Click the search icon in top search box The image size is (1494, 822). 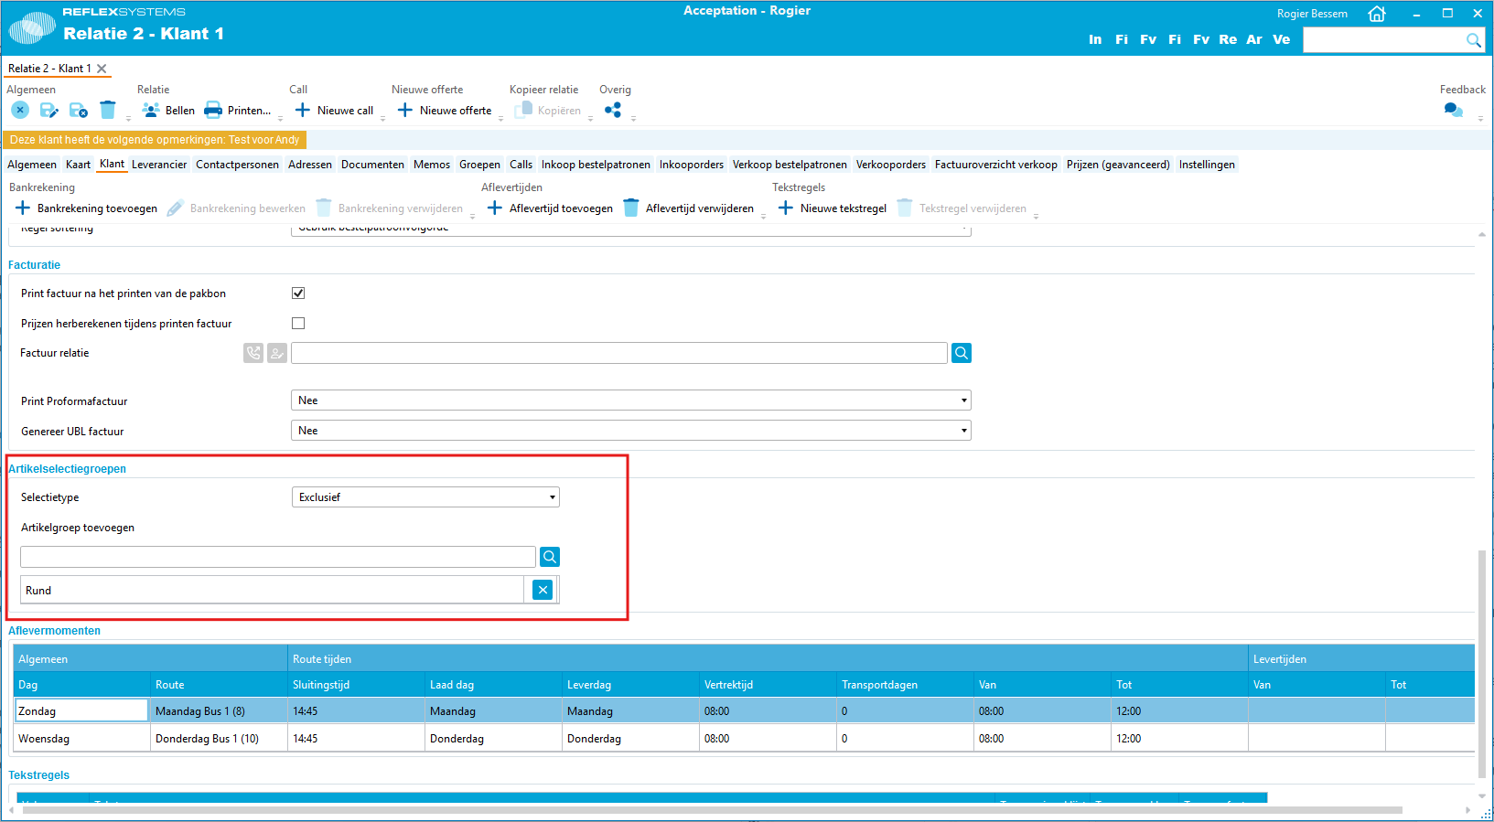click(x=1473, y=40)
